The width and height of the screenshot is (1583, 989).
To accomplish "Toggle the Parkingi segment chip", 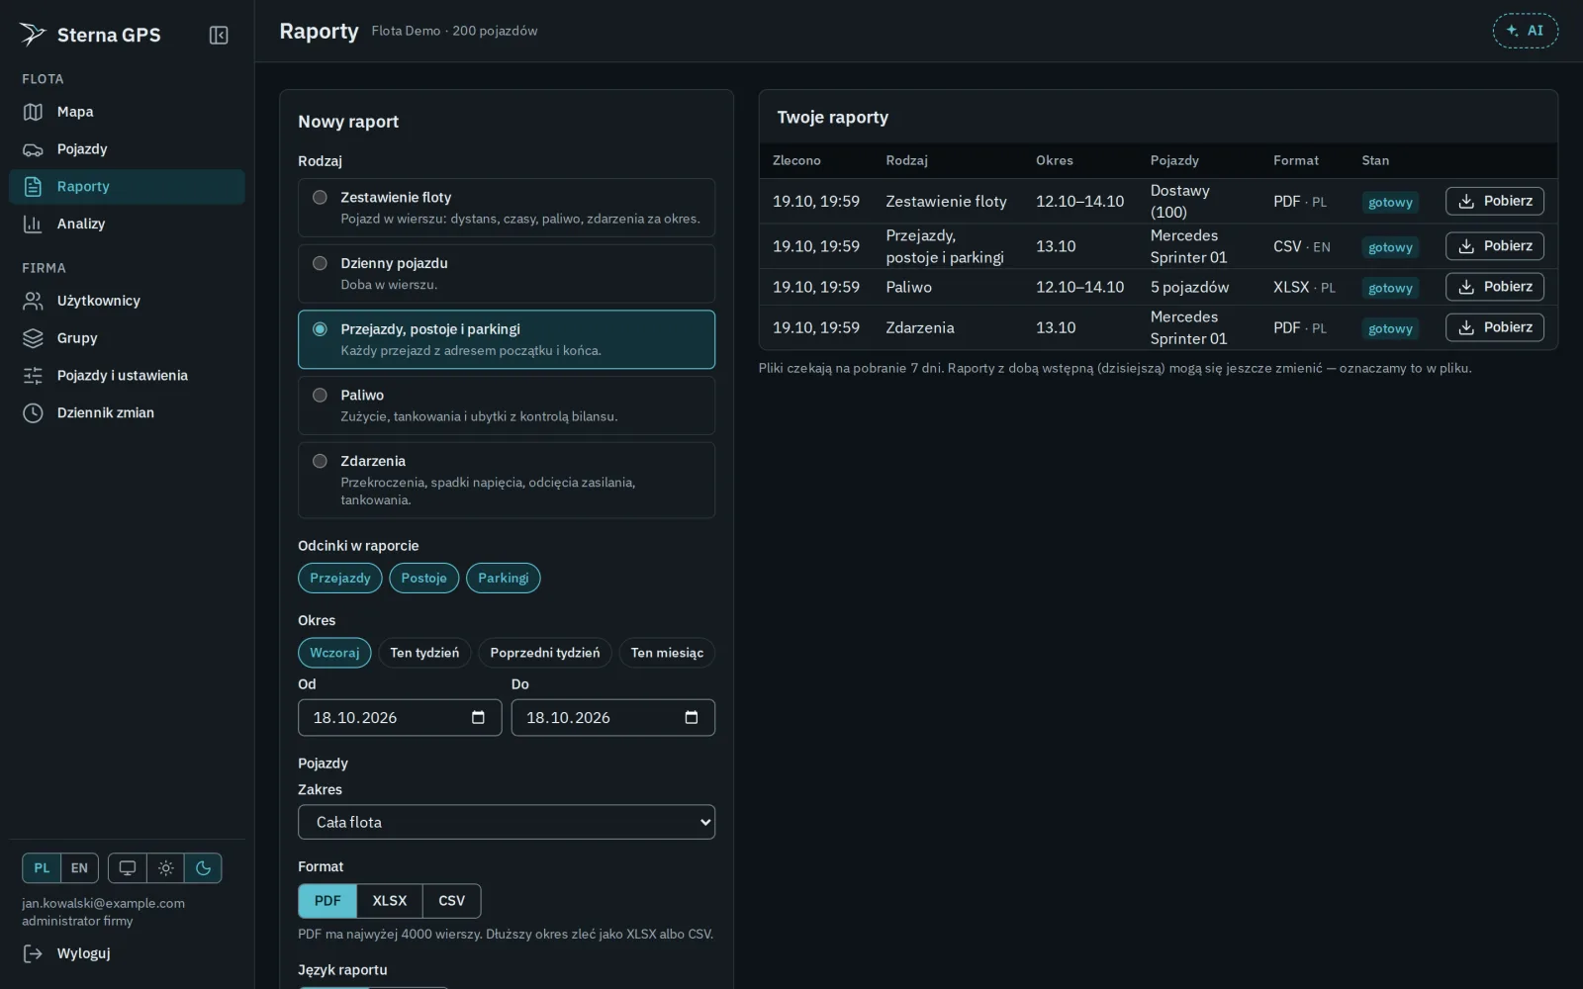I will pos(503,578).
